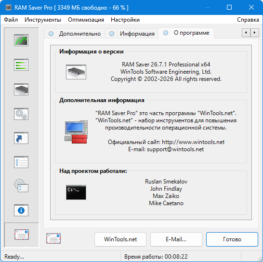Open the green bars list sidebar icon

21,65
